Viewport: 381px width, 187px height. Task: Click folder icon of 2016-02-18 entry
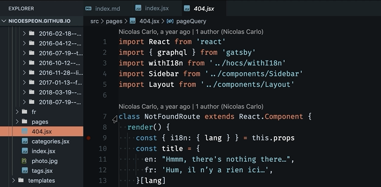pyautogui.click(x=32, y=33)
